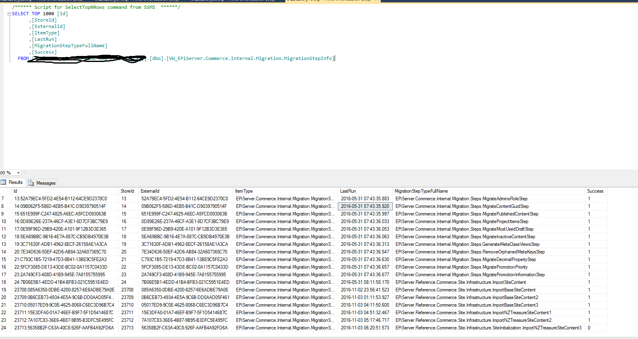Viewport: 638px width, 339px height.
Task: Select row header 7 in results grid
Action: tap(6, 199)
